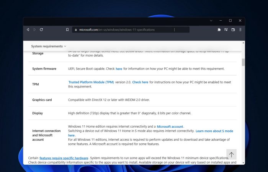Click the 'Graphics card' row label

[x=42, y=100]
